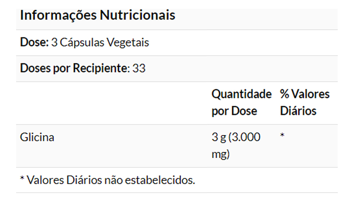Select the bold Dose: label
This screenshot has width=354, height=202.
click(34, 43)
